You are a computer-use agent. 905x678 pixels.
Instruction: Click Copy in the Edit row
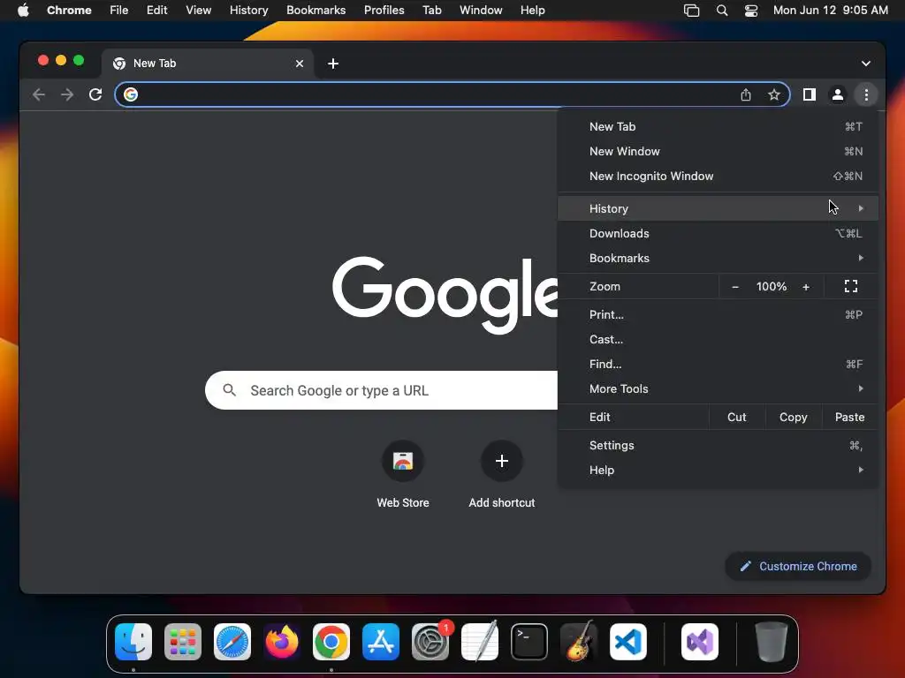tap(793, 418)
